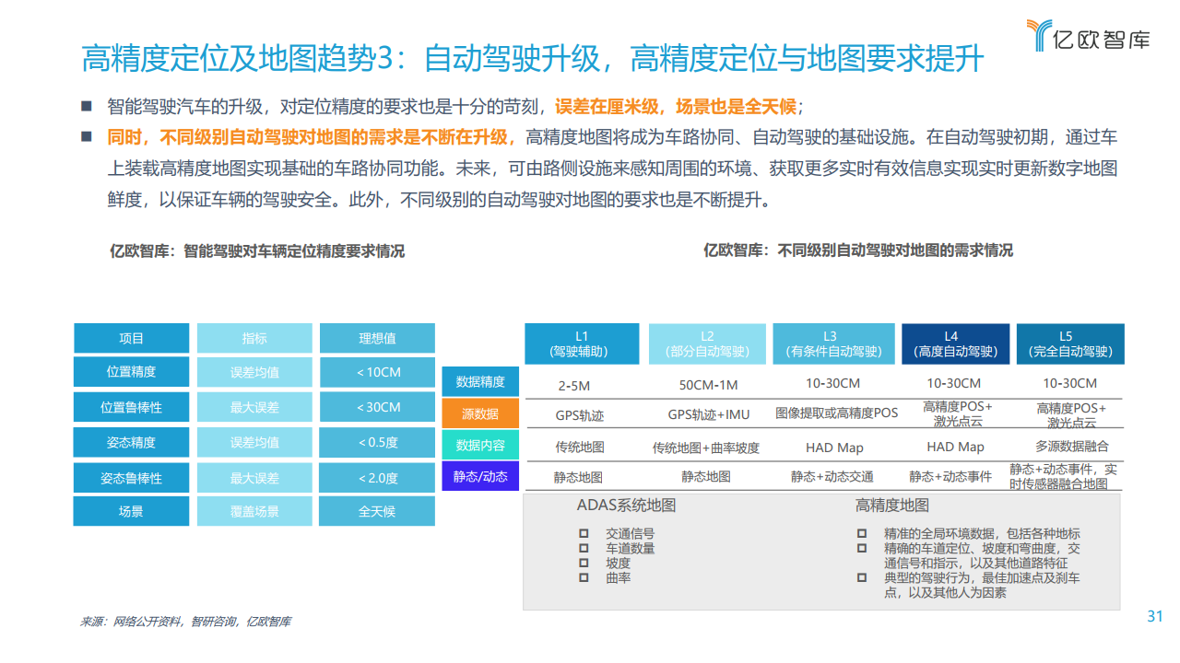Select the 指标 header cell
This screenshot has height=663, width=1180.
pyautogui.click(x=254, y=338)
